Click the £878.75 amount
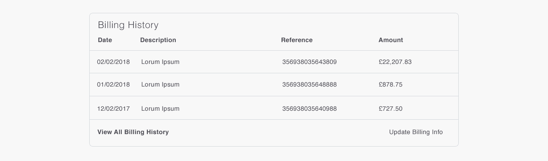This screenshot has width=548, height=161. 390,85
